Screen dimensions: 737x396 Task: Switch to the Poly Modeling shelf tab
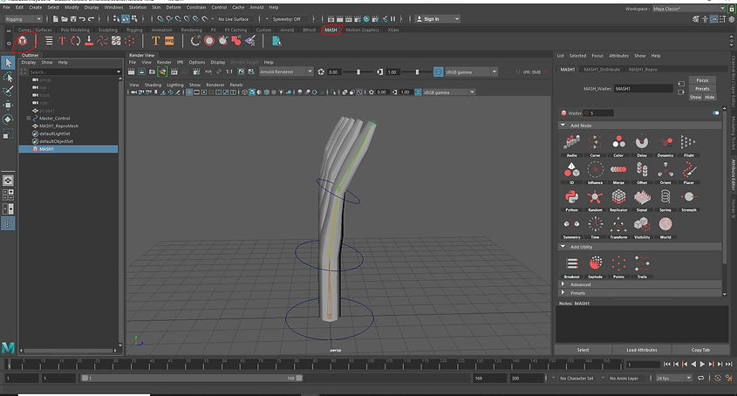click(75, 30)
